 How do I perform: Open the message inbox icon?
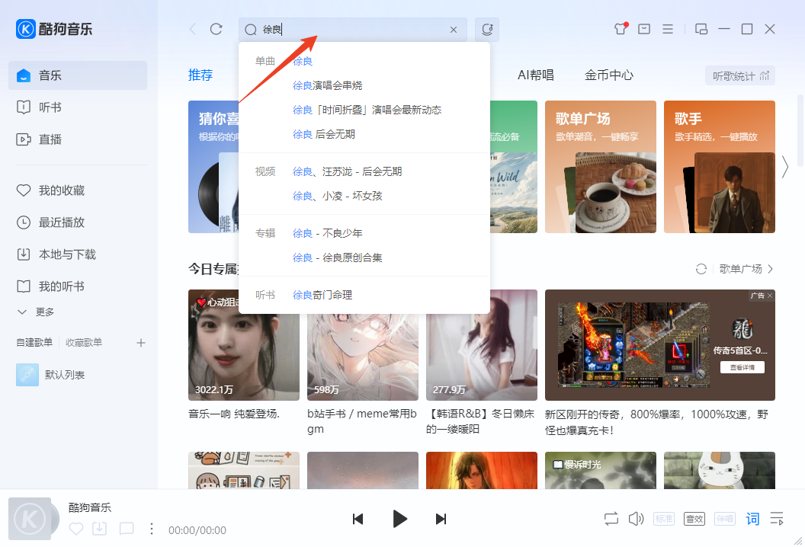tap(644, 29)
